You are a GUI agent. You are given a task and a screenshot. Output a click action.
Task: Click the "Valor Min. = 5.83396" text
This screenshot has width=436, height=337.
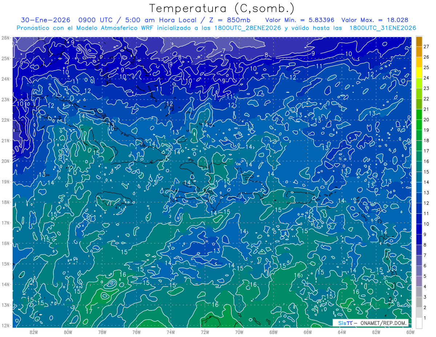click(x=300, y=20)
